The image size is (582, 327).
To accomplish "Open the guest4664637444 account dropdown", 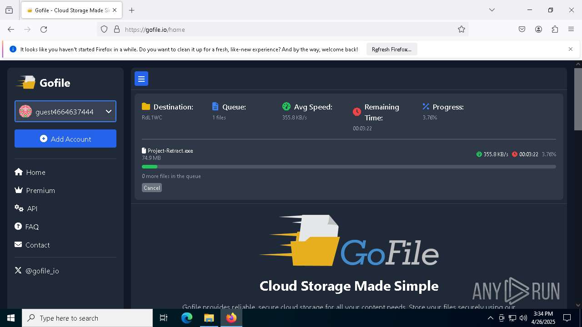I will point(65,111).
